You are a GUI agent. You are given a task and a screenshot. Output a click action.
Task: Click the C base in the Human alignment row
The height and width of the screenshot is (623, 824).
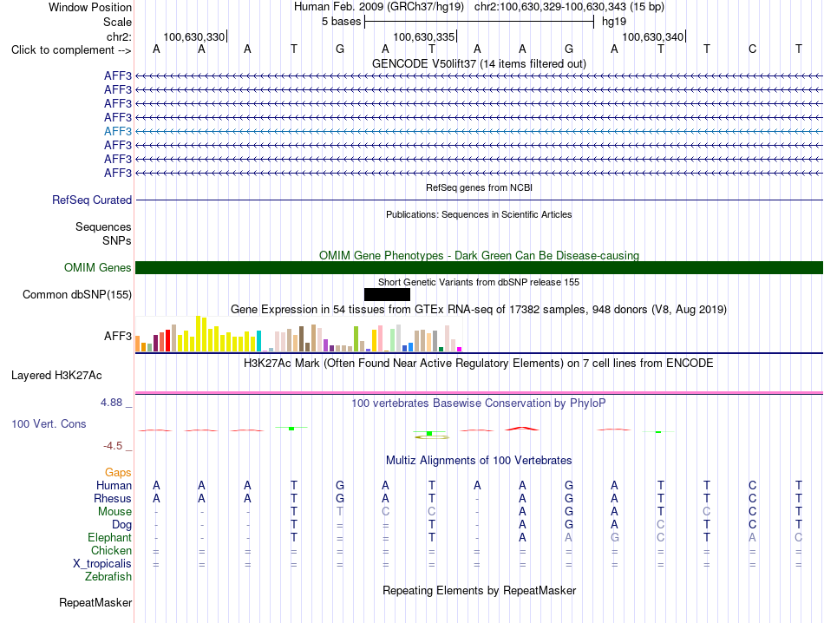tap(753, 485)
